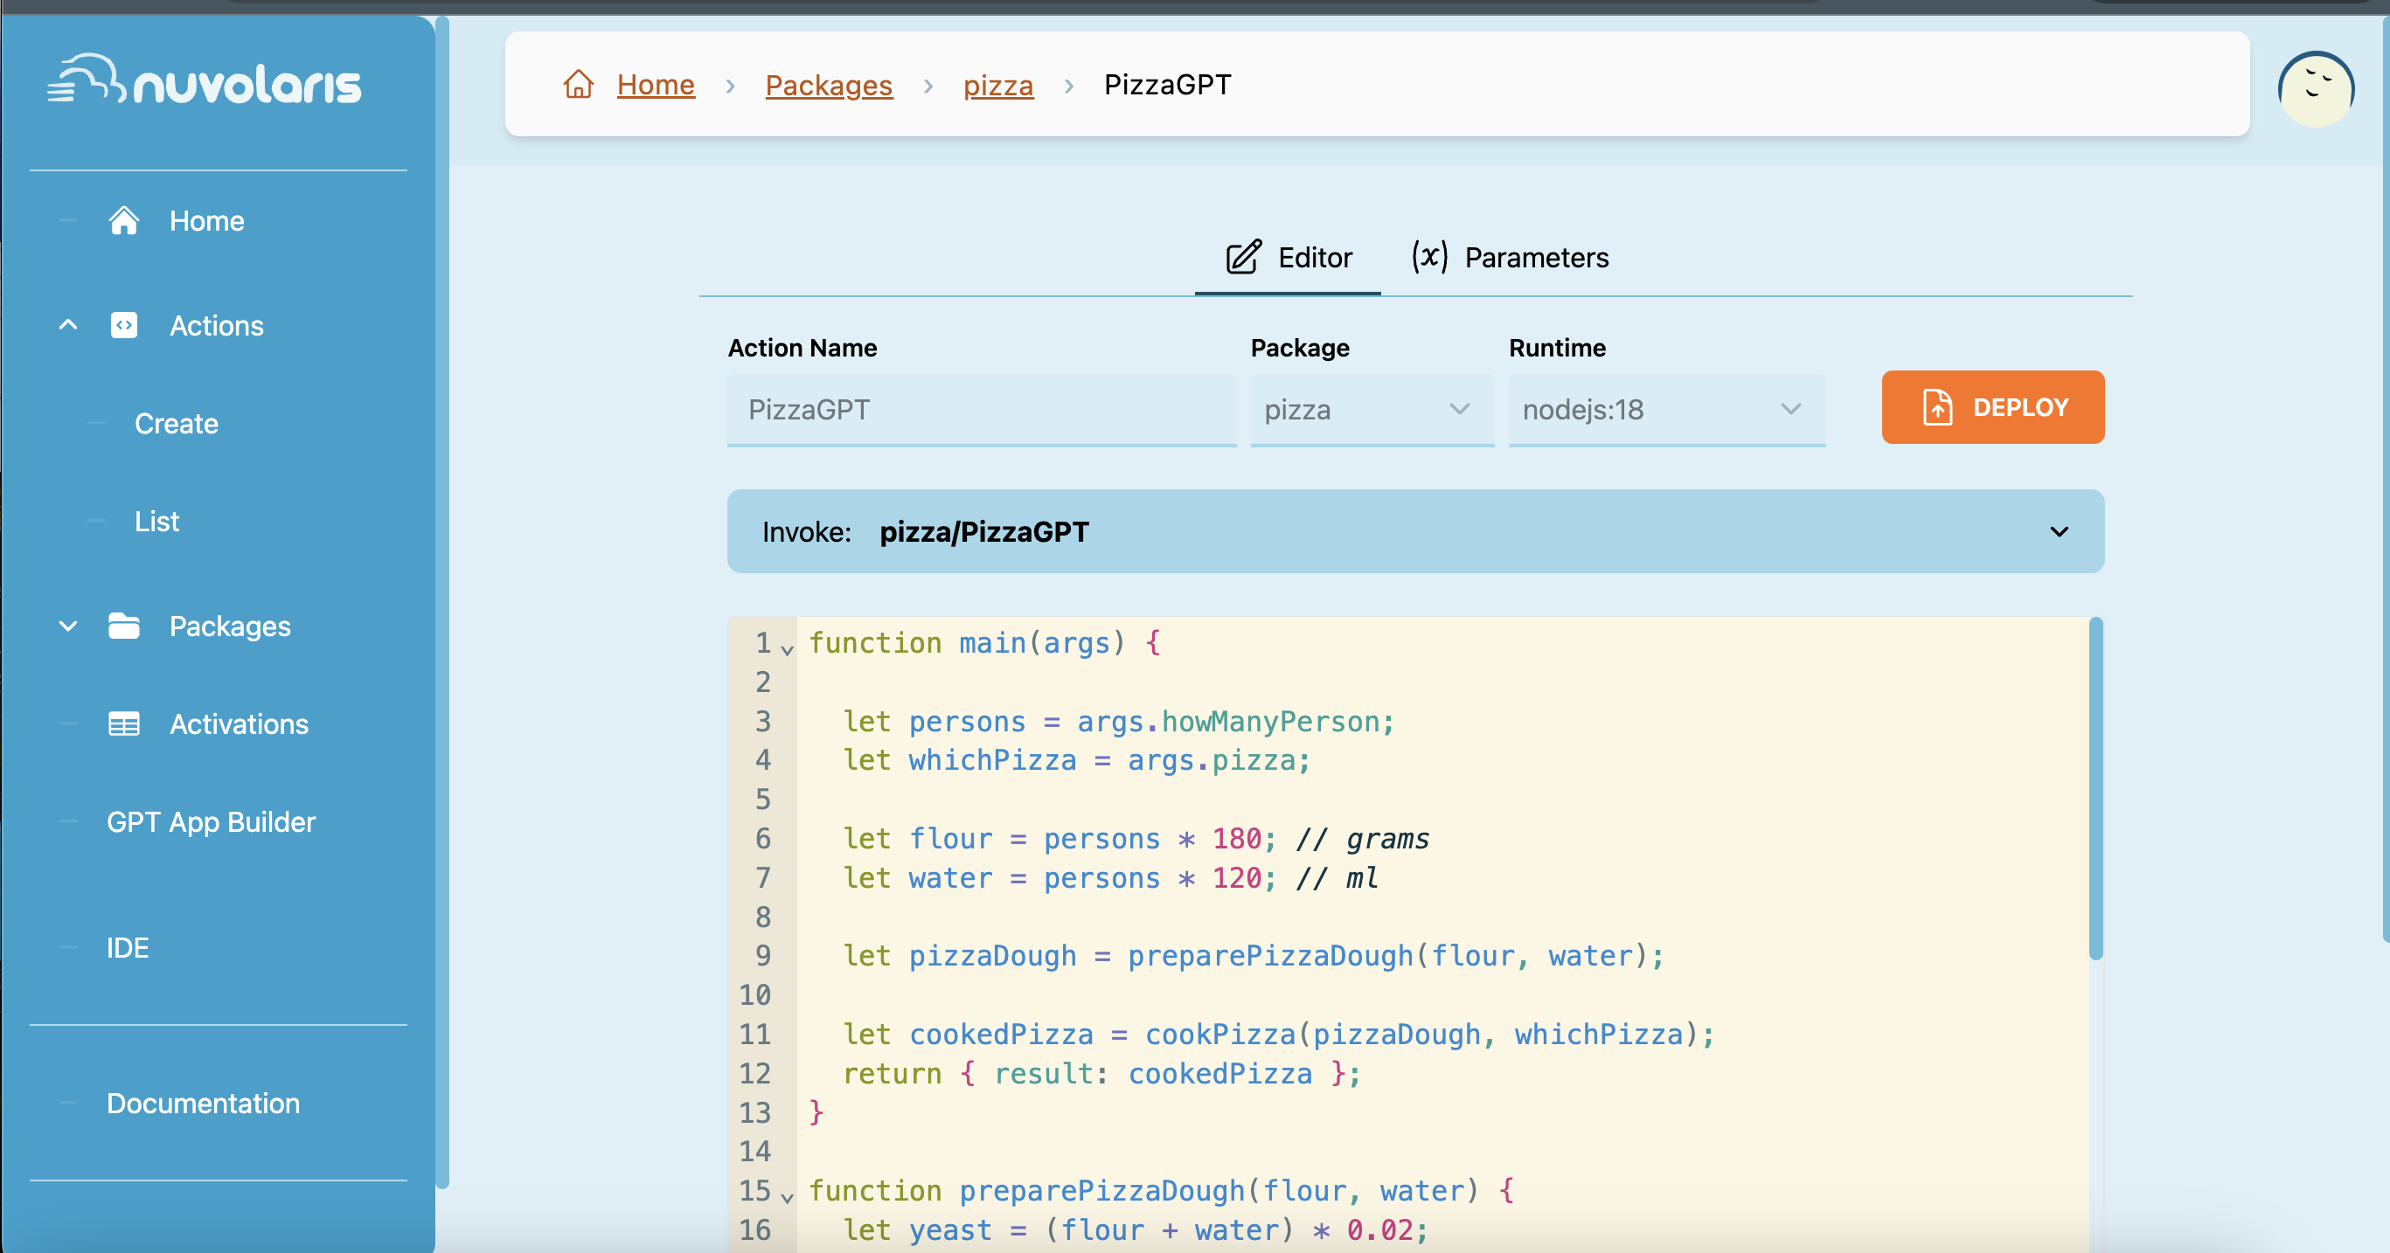Image resolution: width=2390 pixels, height=1253 pixels.
Task: Click the DEPLOY button
Action: 1992,407
